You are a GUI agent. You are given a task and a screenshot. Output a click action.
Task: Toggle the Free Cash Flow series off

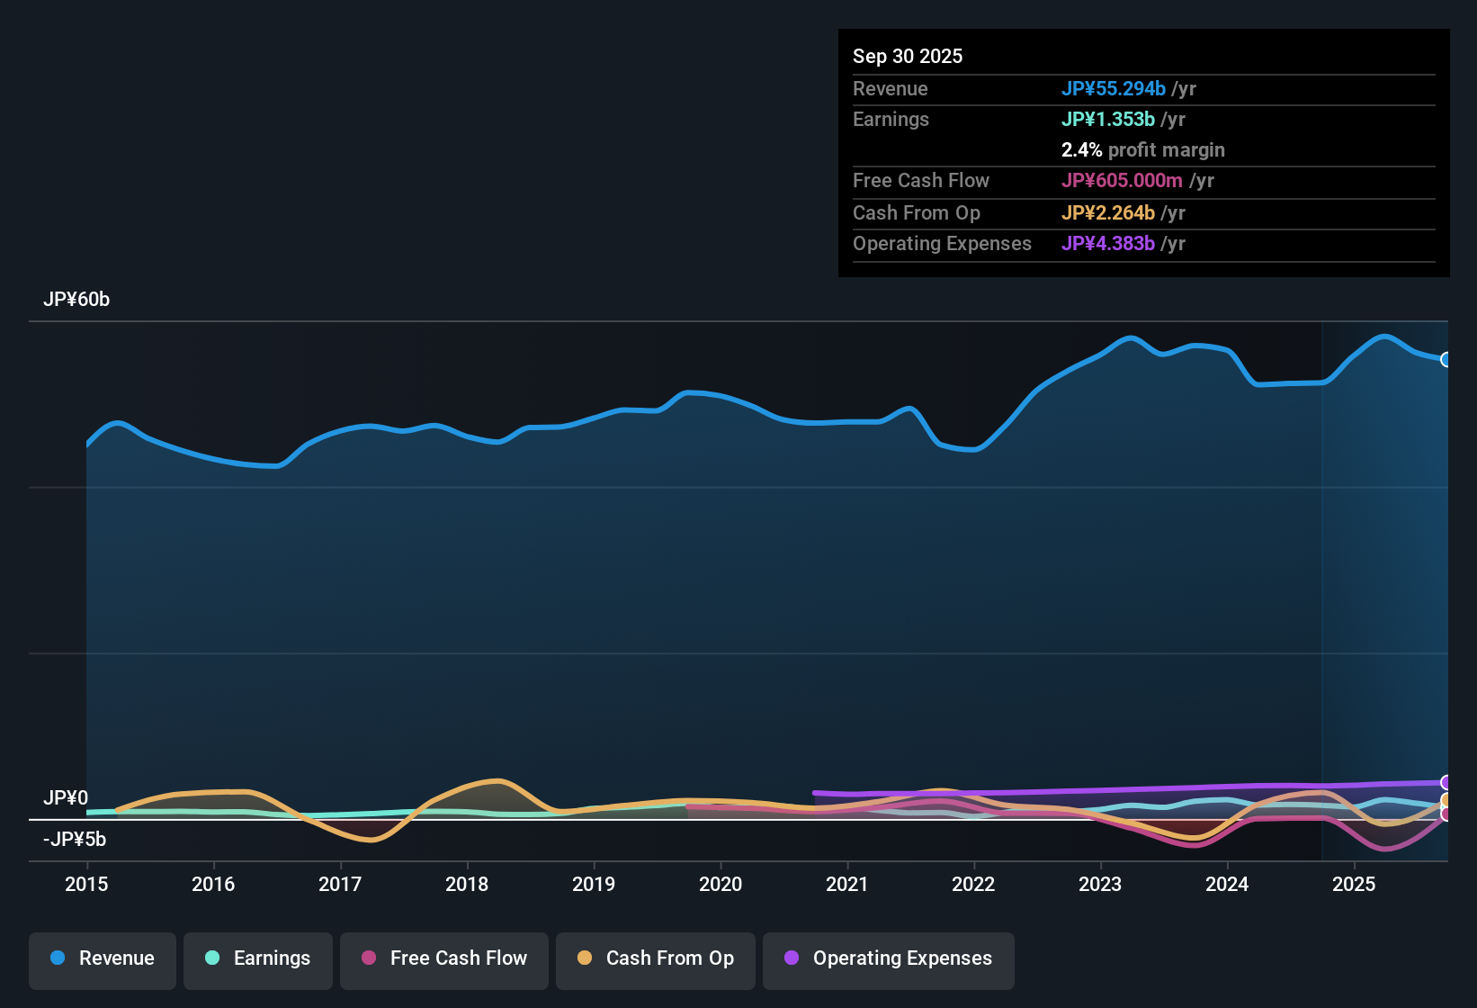tap(443, 960)
